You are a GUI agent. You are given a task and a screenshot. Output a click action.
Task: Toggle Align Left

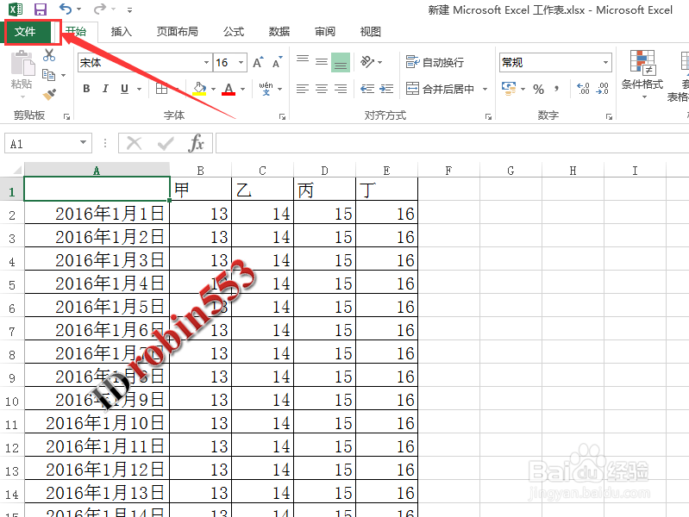tap(303, 89)
